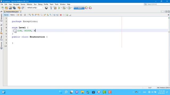Screen dimensions: 170x95
Task: Build the project with the hammer icon
Action: click(x=51, y=8)
